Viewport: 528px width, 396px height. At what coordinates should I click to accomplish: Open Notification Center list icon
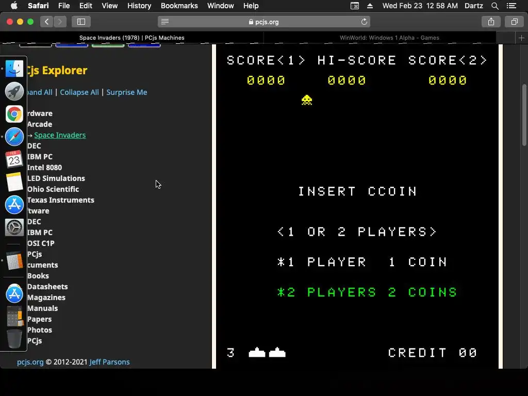pyautogui.click(x=511, y=6)
